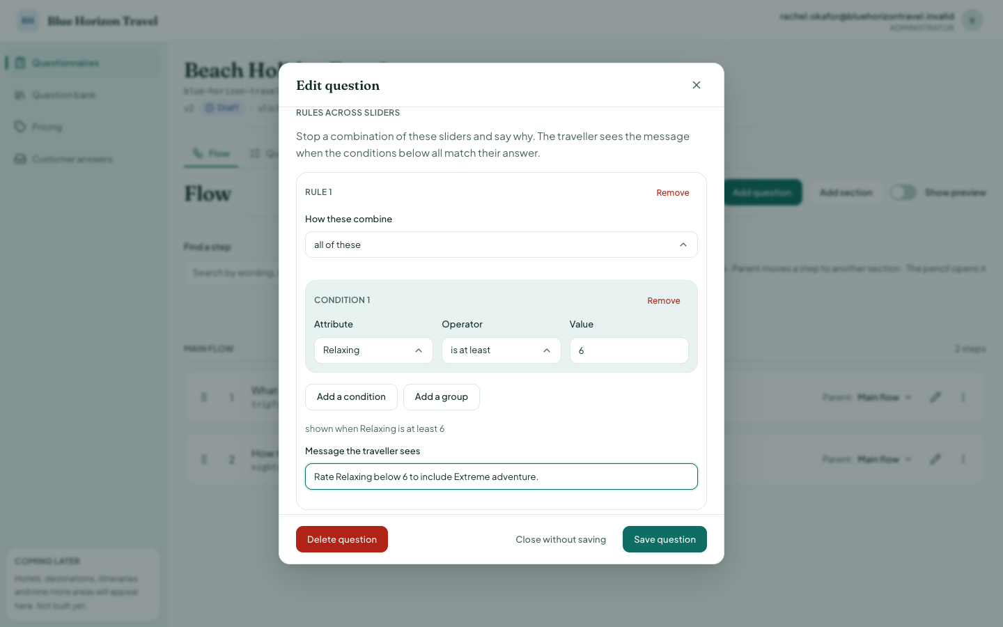The width and height of the screenshot is (1003, 627).
Task: Click the traveller message text field
Action: [x=501, y=477]
